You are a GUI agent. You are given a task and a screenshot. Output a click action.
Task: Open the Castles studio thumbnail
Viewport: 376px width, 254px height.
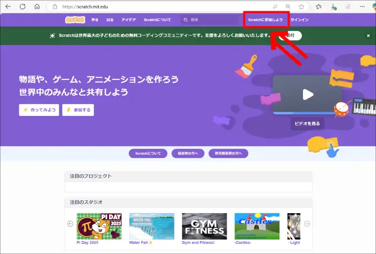257,226
